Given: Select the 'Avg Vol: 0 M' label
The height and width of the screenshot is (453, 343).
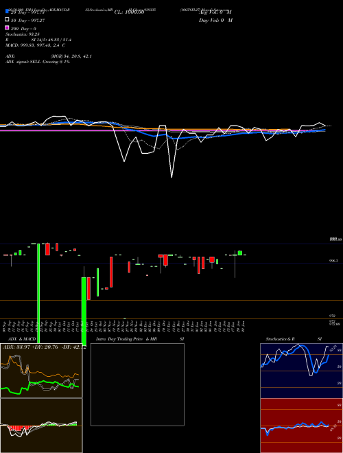Looking at the screenshot, I should (x=215, y=12).
